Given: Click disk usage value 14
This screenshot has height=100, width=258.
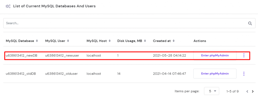Looking at the screenshot, I should tap(119, 74).
